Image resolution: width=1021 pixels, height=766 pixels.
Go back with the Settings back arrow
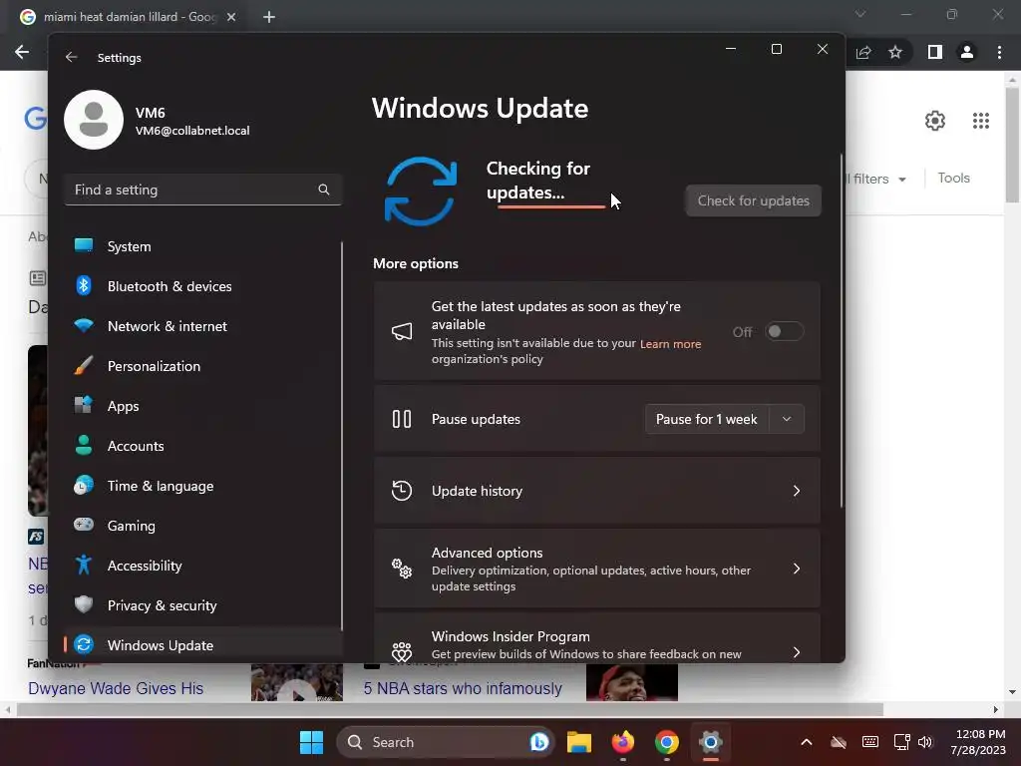pyautogui.click(x=72, y=57)
